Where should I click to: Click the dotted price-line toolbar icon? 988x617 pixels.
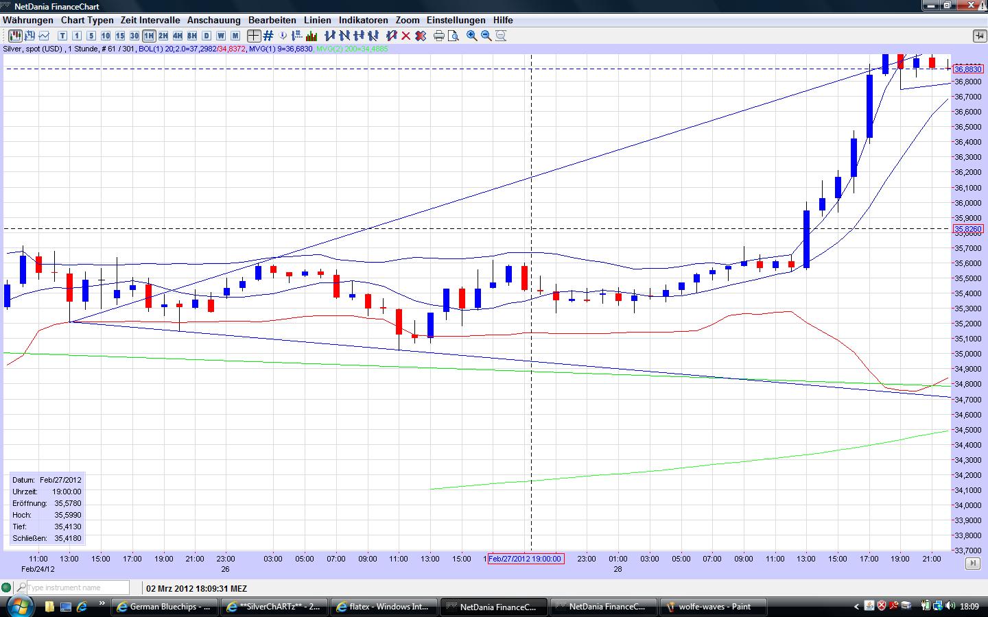click(x=298, y=36)
